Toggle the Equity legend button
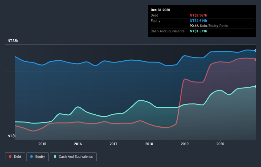This screenshot has height=167, width=261. coord(38,157)
